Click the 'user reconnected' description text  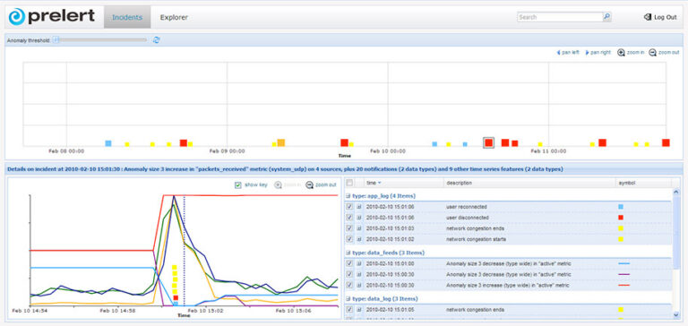(467, 206)
